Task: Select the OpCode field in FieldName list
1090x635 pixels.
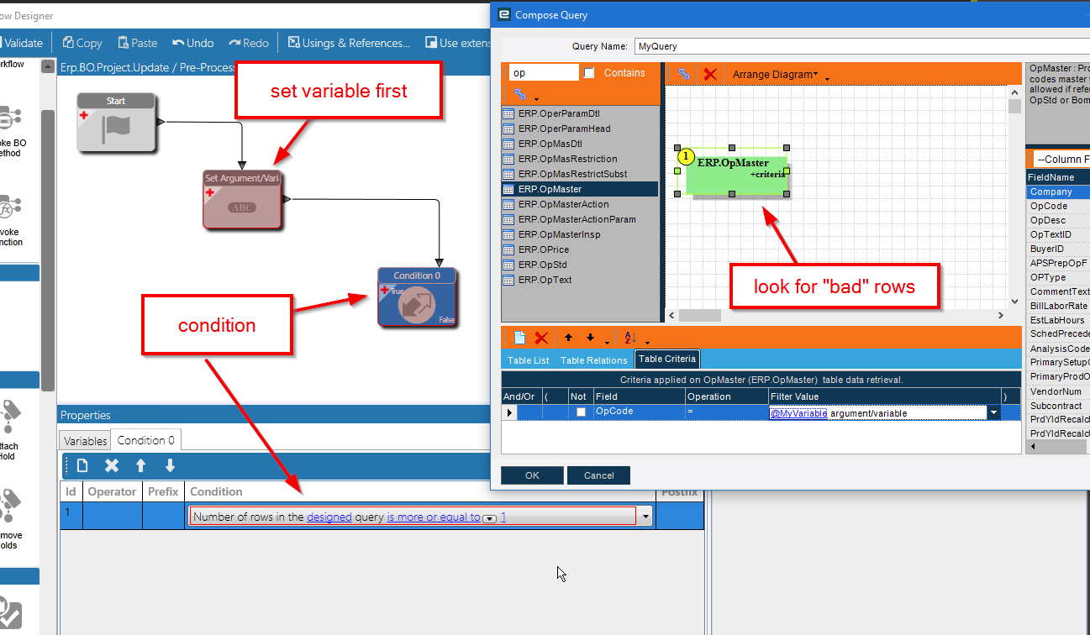Action: coord(1058,206)
